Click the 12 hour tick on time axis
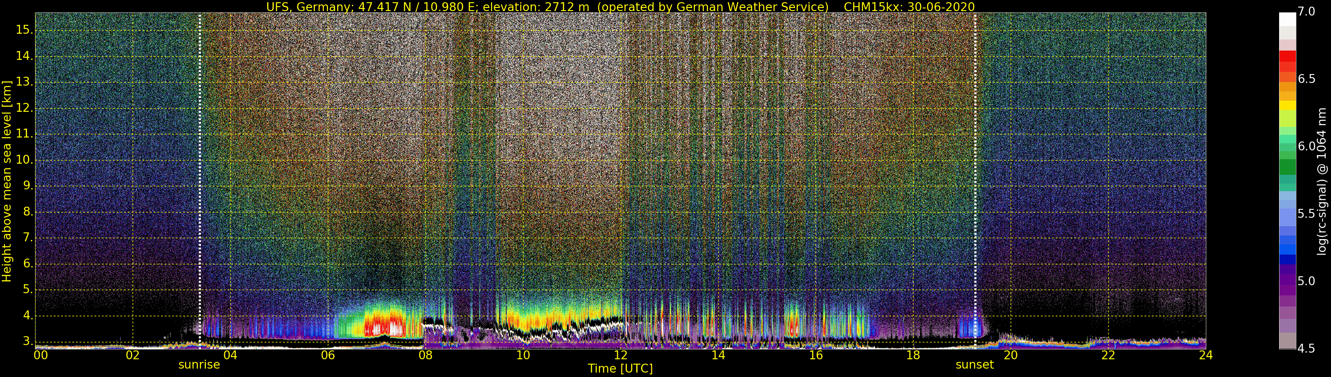1331x377 pixels. click(x=621, y=355)
